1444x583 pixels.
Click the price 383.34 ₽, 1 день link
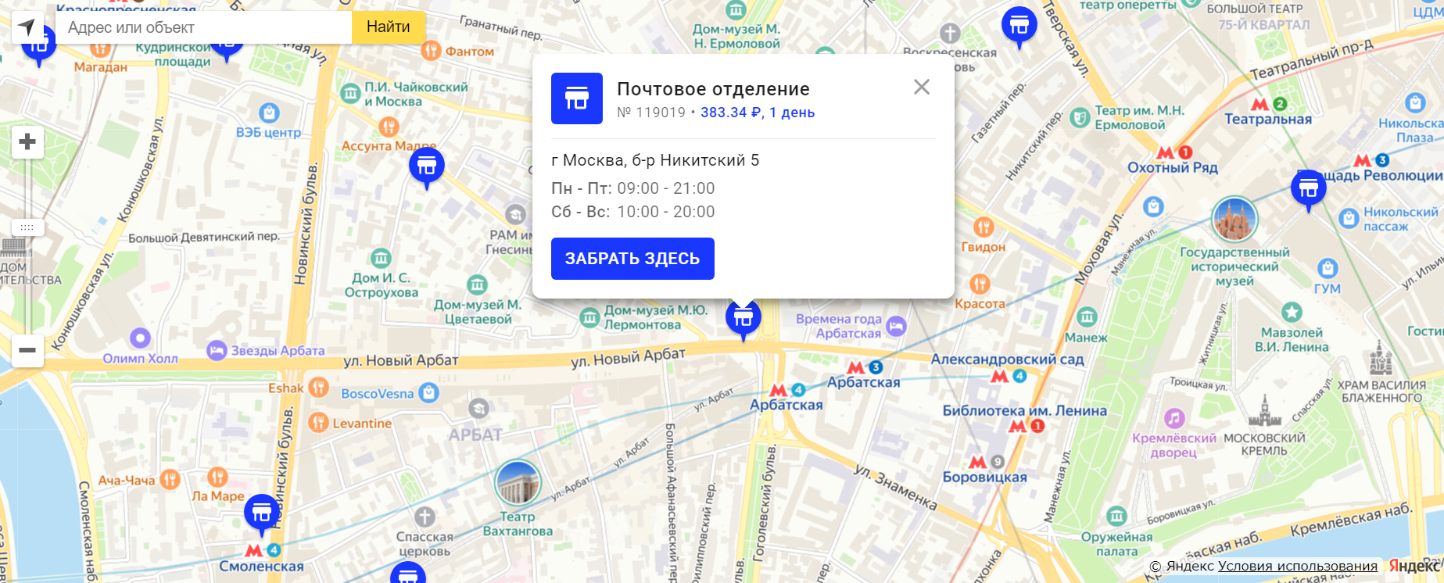coord(757,113)
